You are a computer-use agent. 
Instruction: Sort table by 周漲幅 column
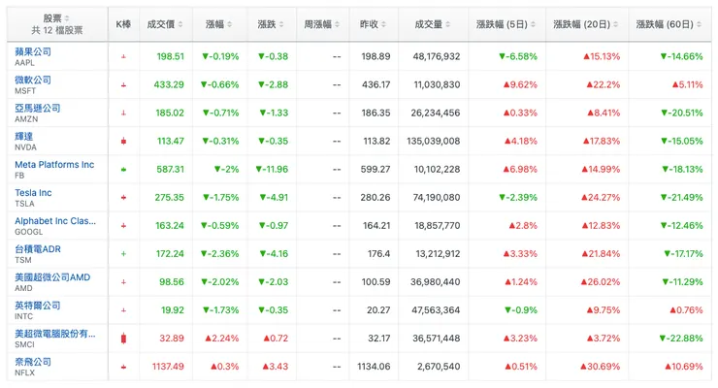click(x=322, y=24)
